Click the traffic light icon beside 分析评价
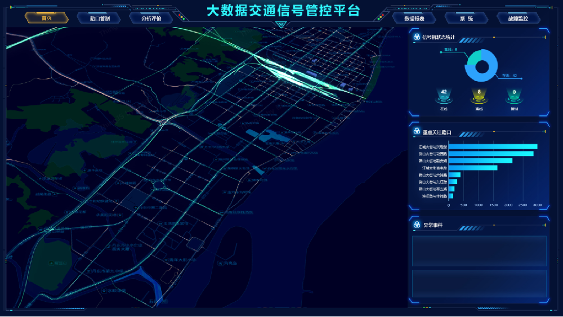563x317 pixels. [x=182, y=17]
